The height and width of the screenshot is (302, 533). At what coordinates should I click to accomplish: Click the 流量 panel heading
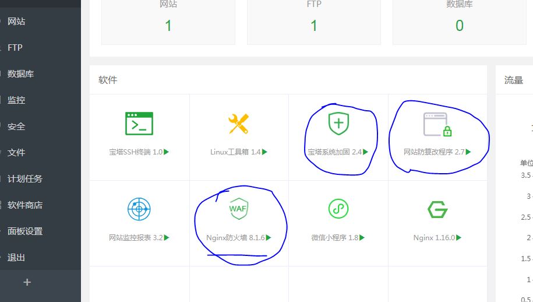point(514,80)
